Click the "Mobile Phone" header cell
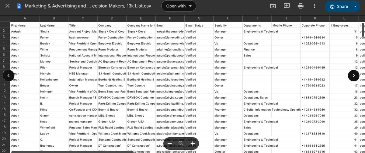Viewport: 365px width, 153px height. coord(286,25)
